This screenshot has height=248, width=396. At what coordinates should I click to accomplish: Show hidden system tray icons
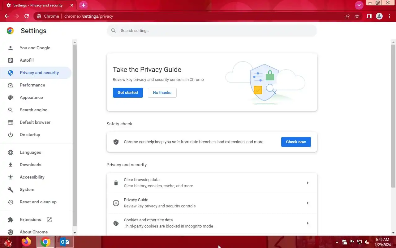(337, 242)
